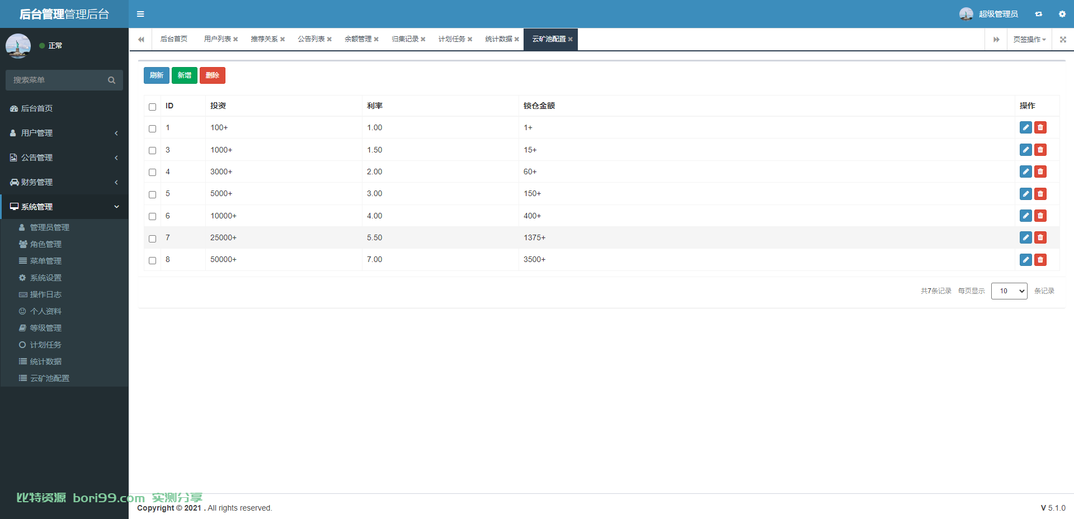Image resolution: width=1074 pixels, height=519 pixels.
Task: Check the box for ID 5 row
Action: [152, 194]
